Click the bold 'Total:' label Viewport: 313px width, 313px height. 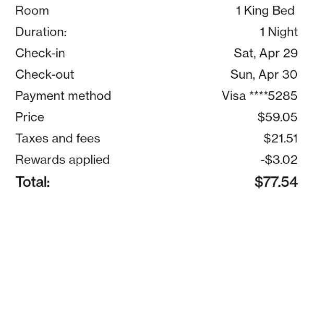click(x=32, y=182)
